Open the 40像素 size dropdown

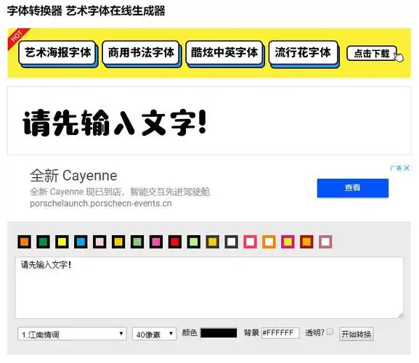click(154, 334)
